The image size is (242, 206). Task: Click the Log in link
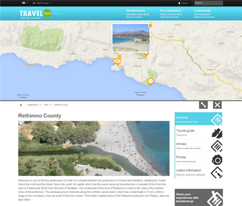click(x=183, y=3)
